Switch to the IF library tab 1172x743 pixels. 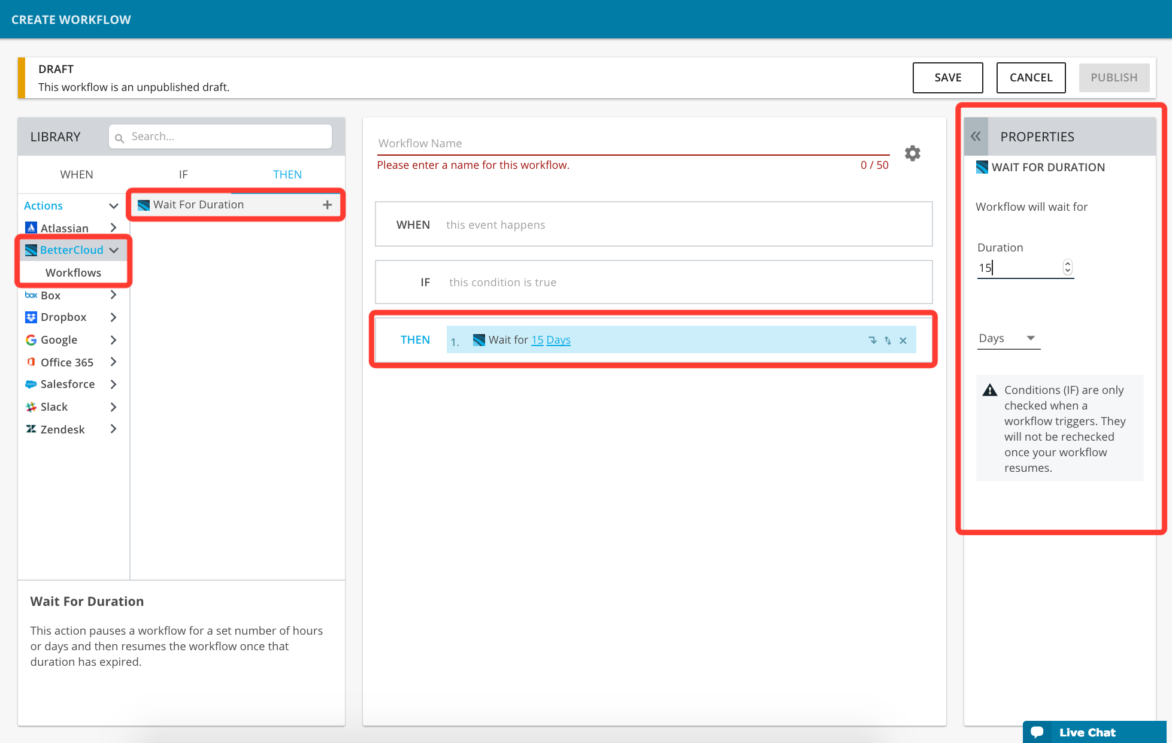[x=183, y=174]
